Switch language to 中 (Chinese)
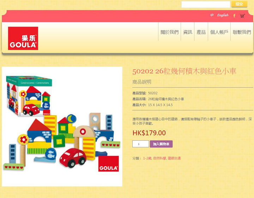This screenshot has height=198, width=254. coord(212,15)
